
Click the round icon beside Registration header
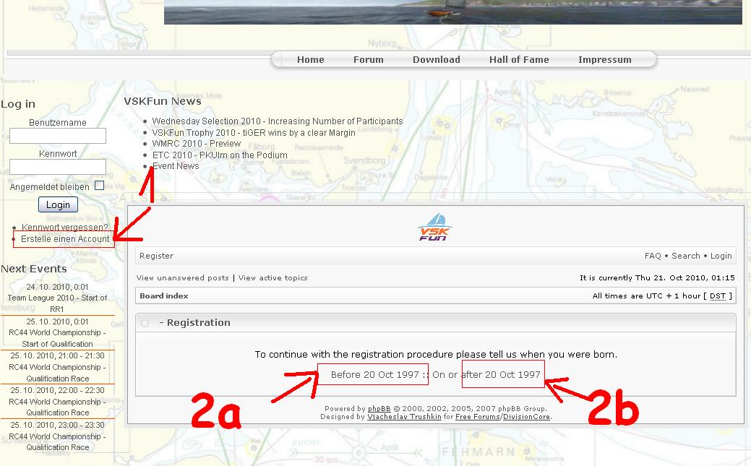coord(145,323)
